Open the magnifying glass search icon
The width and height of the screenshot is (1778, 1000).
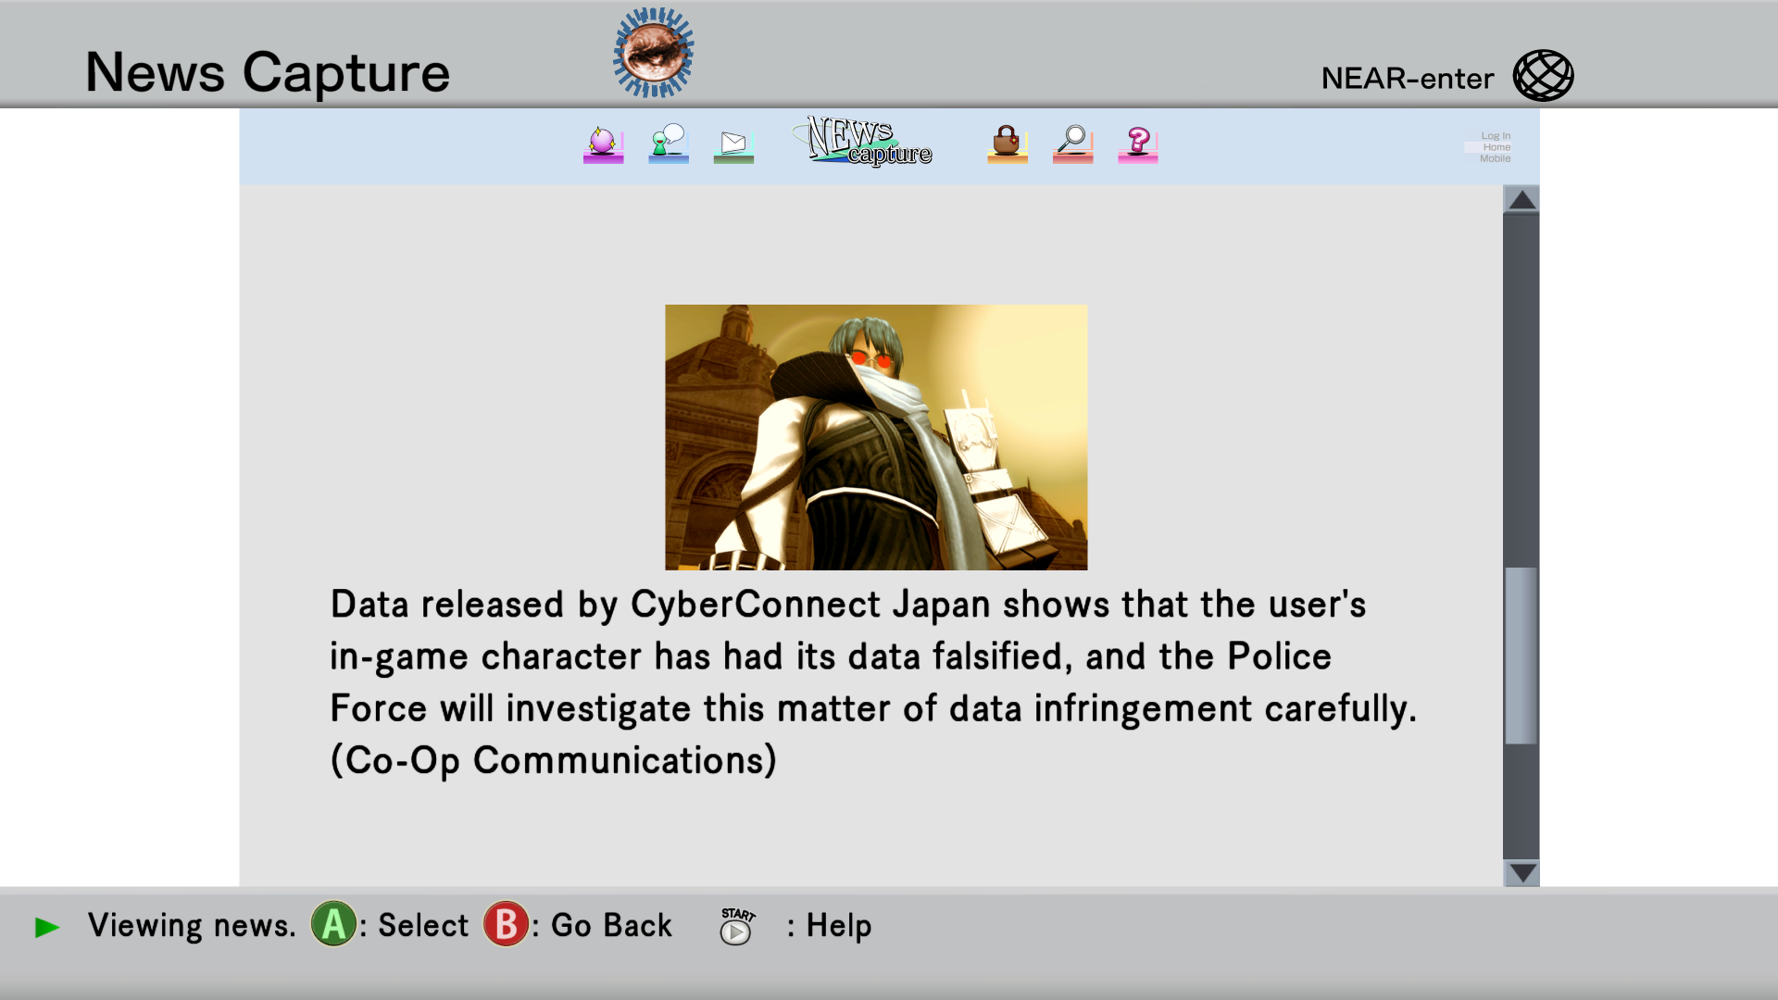pyautogui.click(x=1073, y=144)
